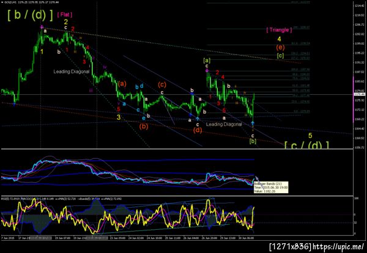The width and height of the screenshot is (367, 253).
Task: Select the orange '(c)' wave label
Action: point(162,84)
